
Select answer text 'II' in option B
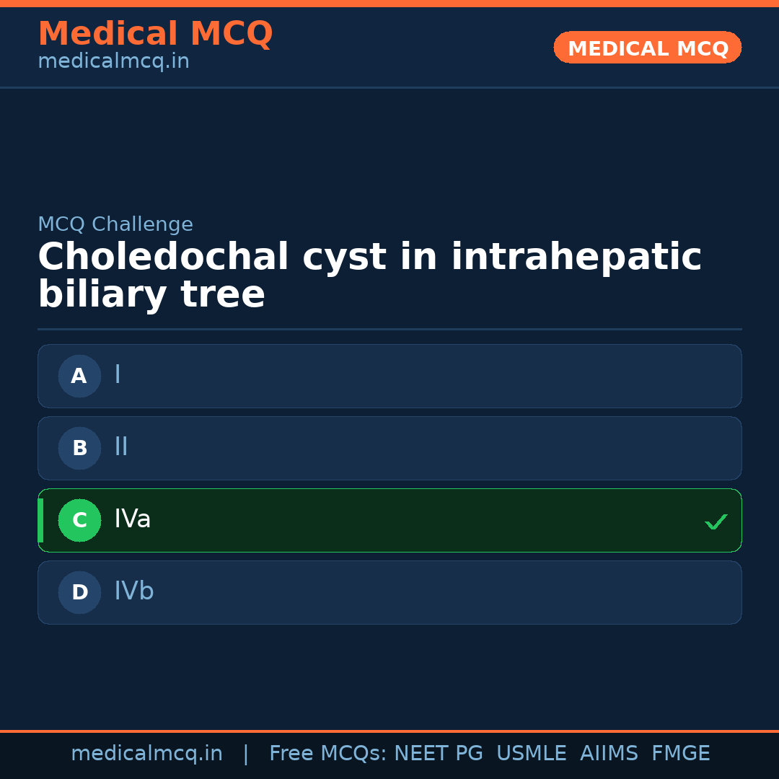tap(121, 447)
